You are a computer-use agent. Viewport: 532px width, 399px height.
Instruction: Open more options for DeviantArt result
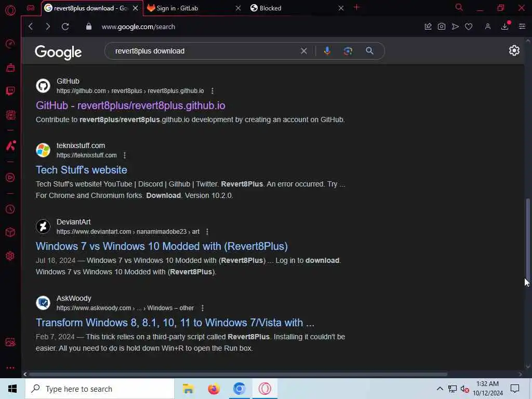pyautogui.click(x=207, y=231)
